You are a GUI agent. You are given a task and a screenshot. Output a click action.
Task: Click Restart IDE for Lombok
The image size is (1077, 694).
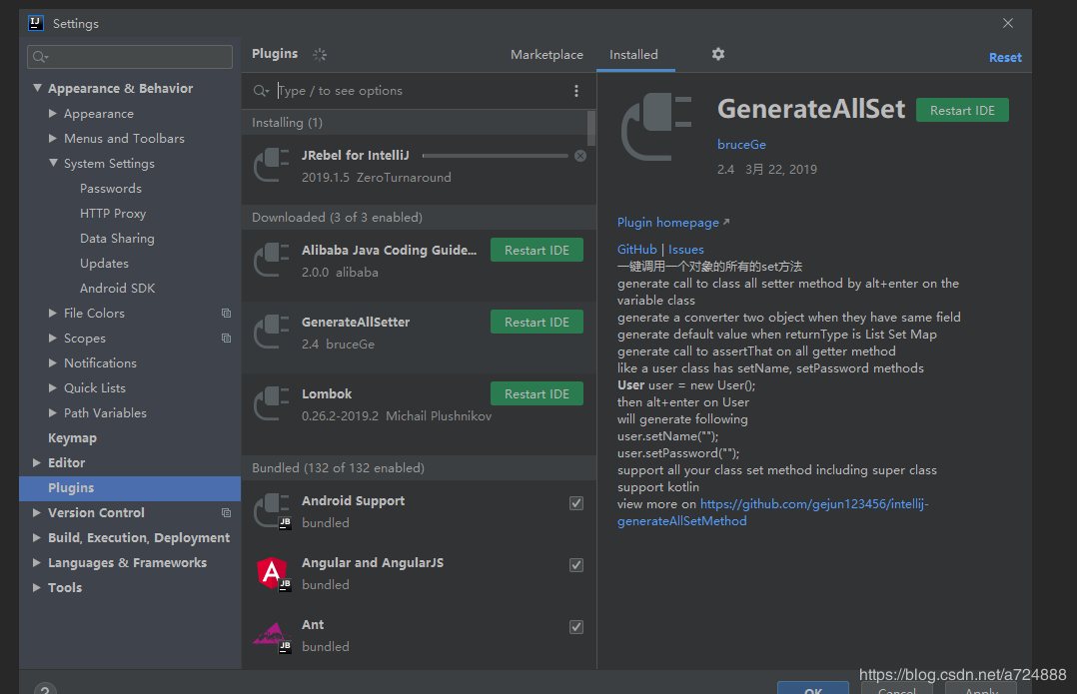coord(537,394)
